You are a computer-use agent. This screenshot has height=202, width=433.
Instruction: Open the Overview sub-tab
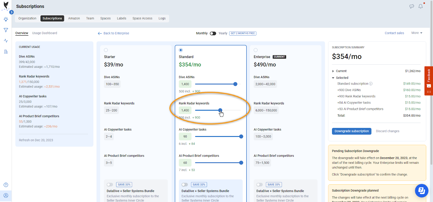[22, 33]
